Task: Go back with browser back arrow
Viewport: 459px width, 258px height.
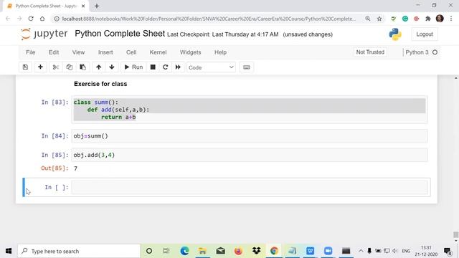Action: pos(8,19)
